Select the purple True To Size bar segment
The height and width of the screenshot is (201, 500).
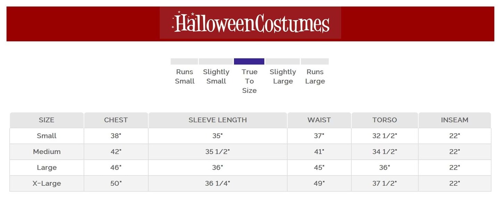tap(249, 61)
